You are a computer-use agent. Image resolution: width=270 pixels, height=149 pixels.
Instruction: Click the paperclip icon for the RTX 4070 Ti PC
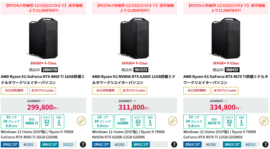click(x=264, y=121)
